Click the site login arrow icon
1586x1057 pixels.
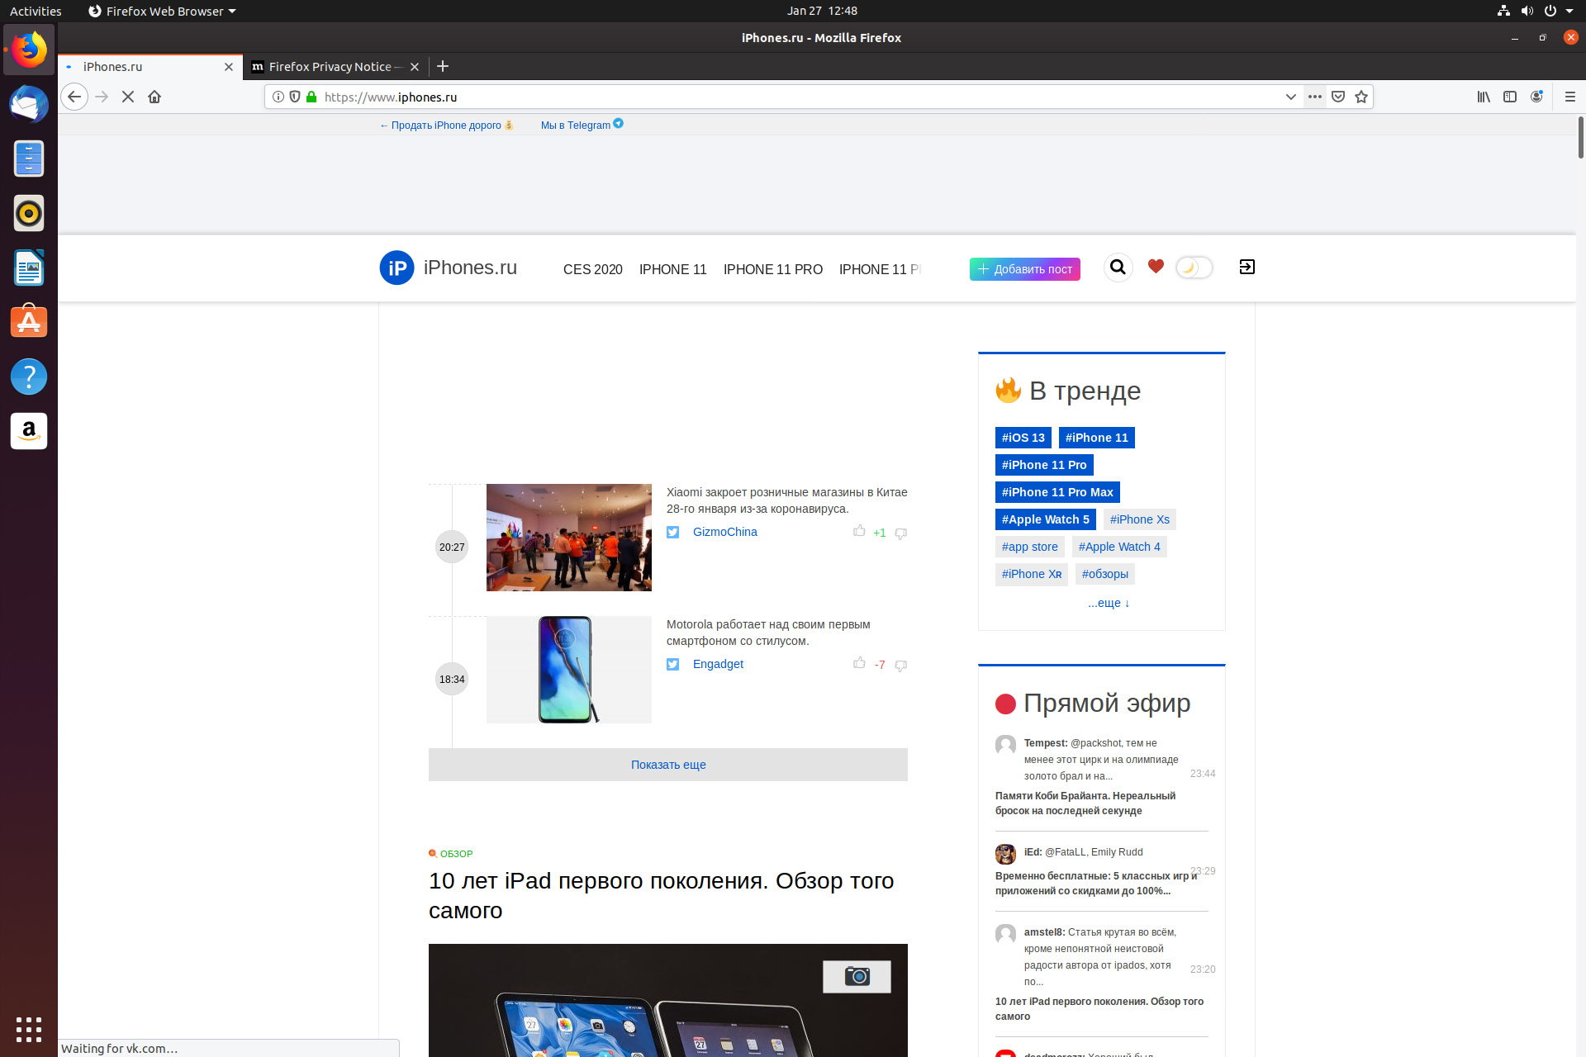[x=1246, y=267]
